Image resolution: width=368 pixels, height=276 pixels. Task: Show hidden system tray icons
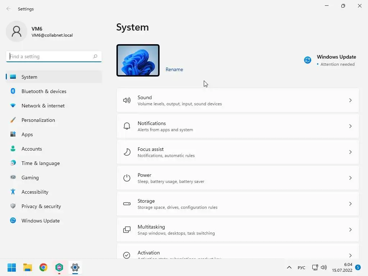(289, 267)
